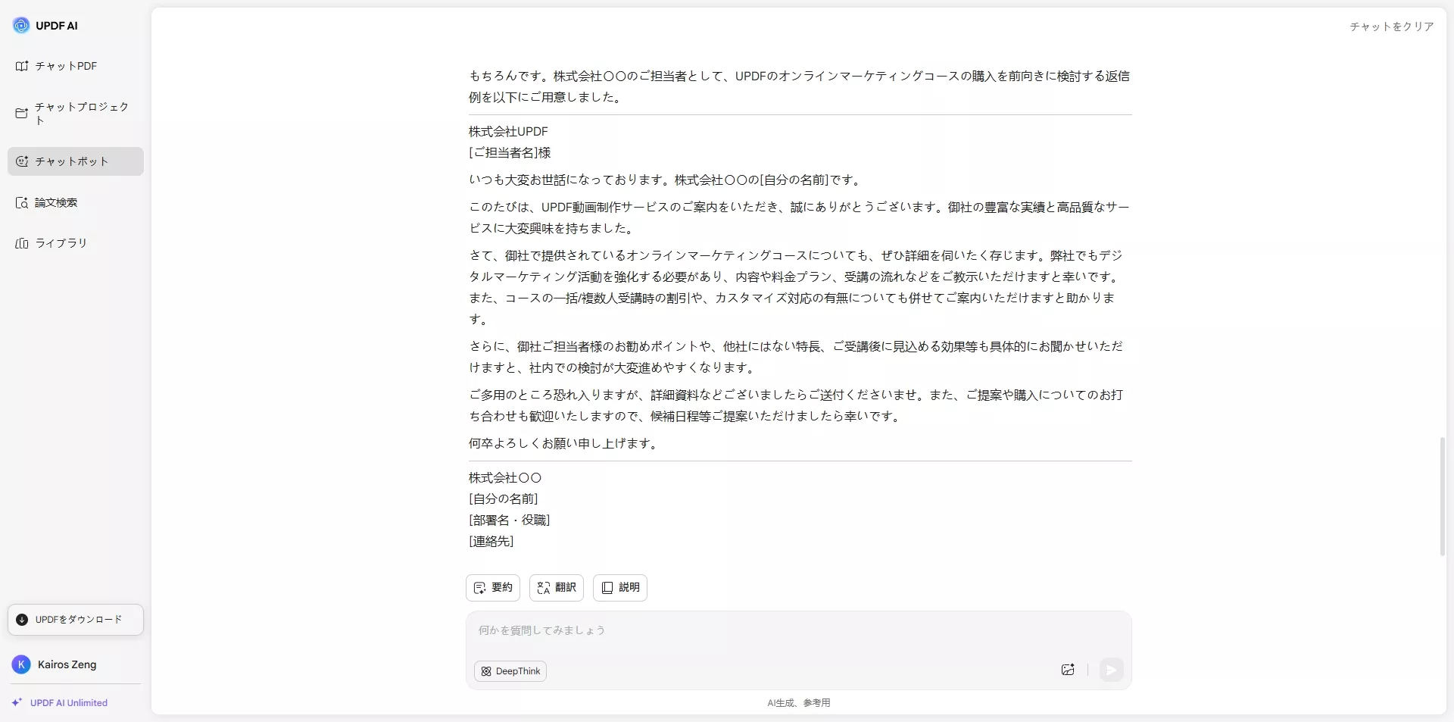The width and height of the screenshot is (1454, 722).
Task: Click the 株式会社UPDF text line
Action: [508, 132]
